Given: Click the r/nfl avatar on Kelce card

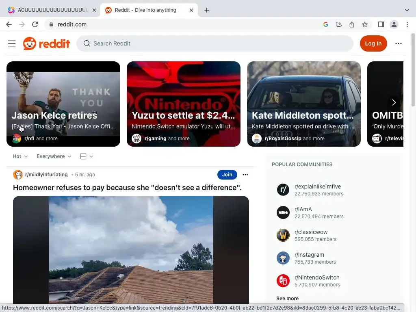Looking at the screenshot, I should [x=16, y=138].
